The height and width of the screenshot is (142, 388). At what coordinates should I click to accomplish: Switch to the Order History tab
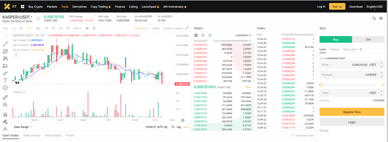pyautogui.click(x=32, y=136)
